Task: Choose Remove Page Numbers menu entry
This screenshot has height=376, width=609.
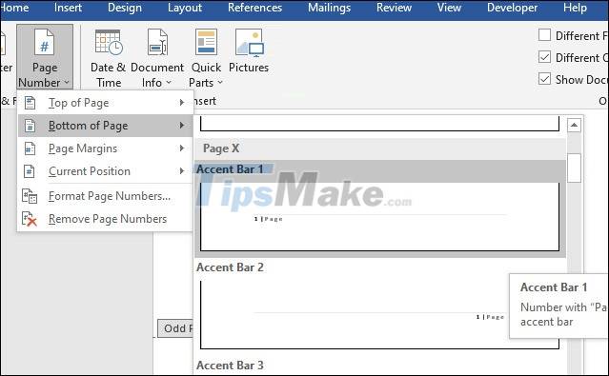Action: 105,219
